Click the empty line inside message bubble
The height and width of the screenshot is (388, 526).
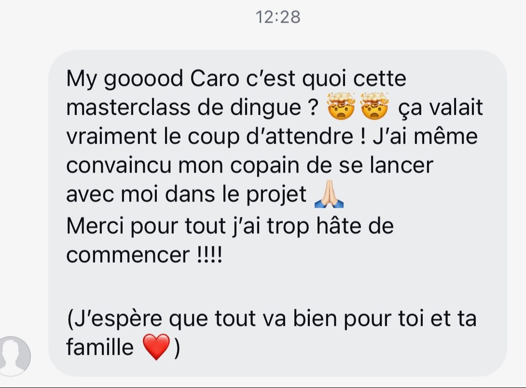tap(277, 286)
